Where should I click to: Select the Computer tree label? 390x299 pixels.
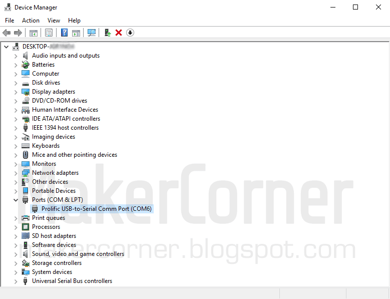46,74
